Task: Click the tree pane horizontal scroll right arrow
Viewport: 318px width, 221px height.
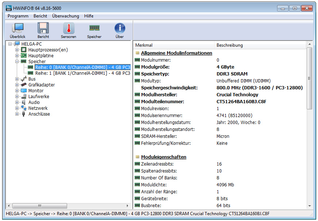Action: (x=128, y=206)
